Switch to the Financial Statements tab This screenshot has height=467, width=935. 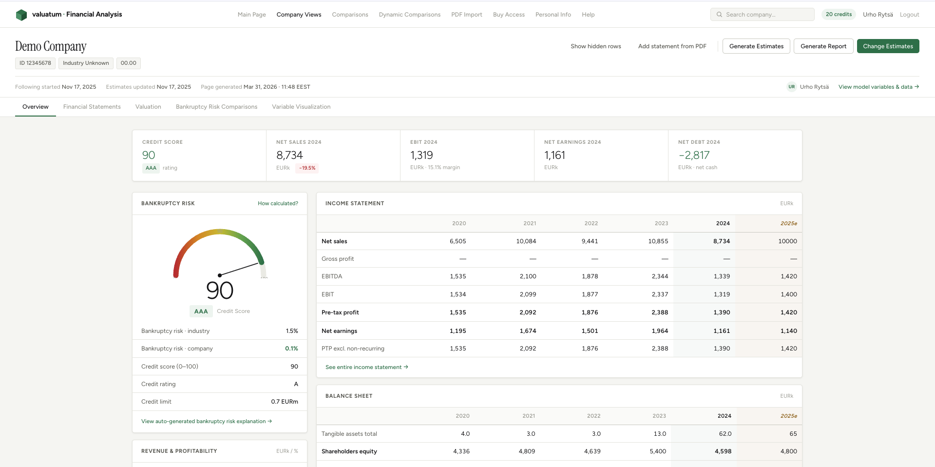[x=92, y=107]
